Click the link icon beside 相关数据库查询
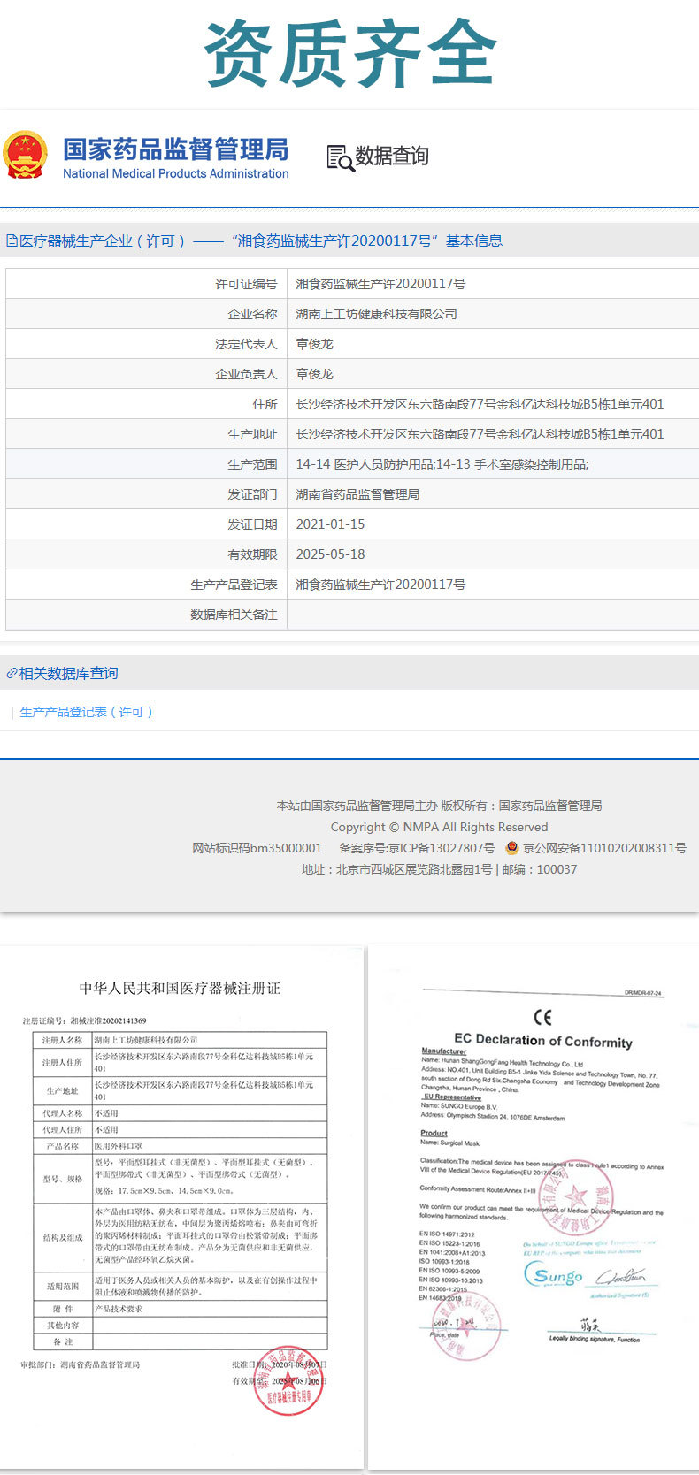The width and height of the screenshot is (699, 1475). tap(12, 673)
